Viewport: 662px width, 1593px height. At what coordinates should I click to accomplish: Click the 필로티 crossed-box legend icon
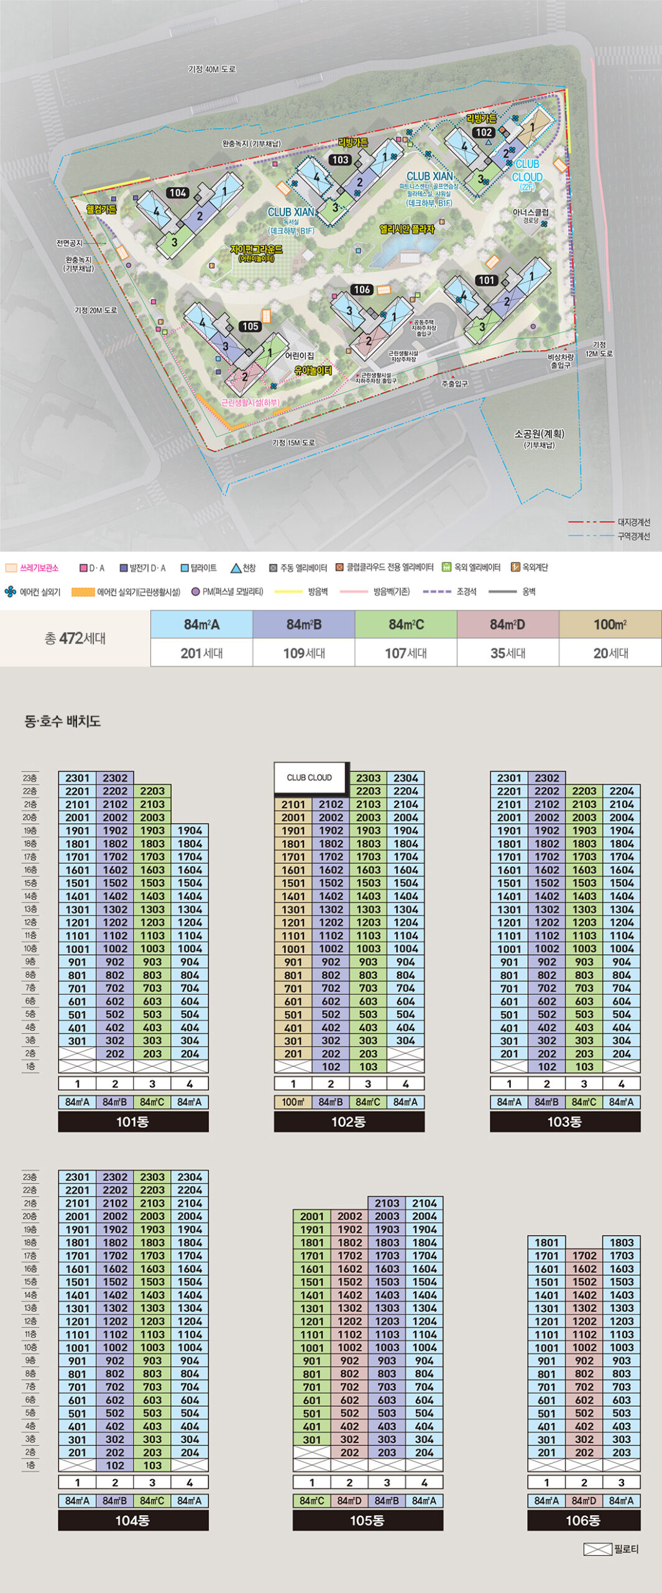[x=597, y=1549]
